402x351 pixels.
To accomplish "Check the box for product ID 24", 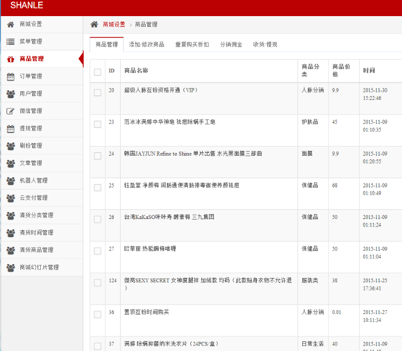I will click(98, 156).
